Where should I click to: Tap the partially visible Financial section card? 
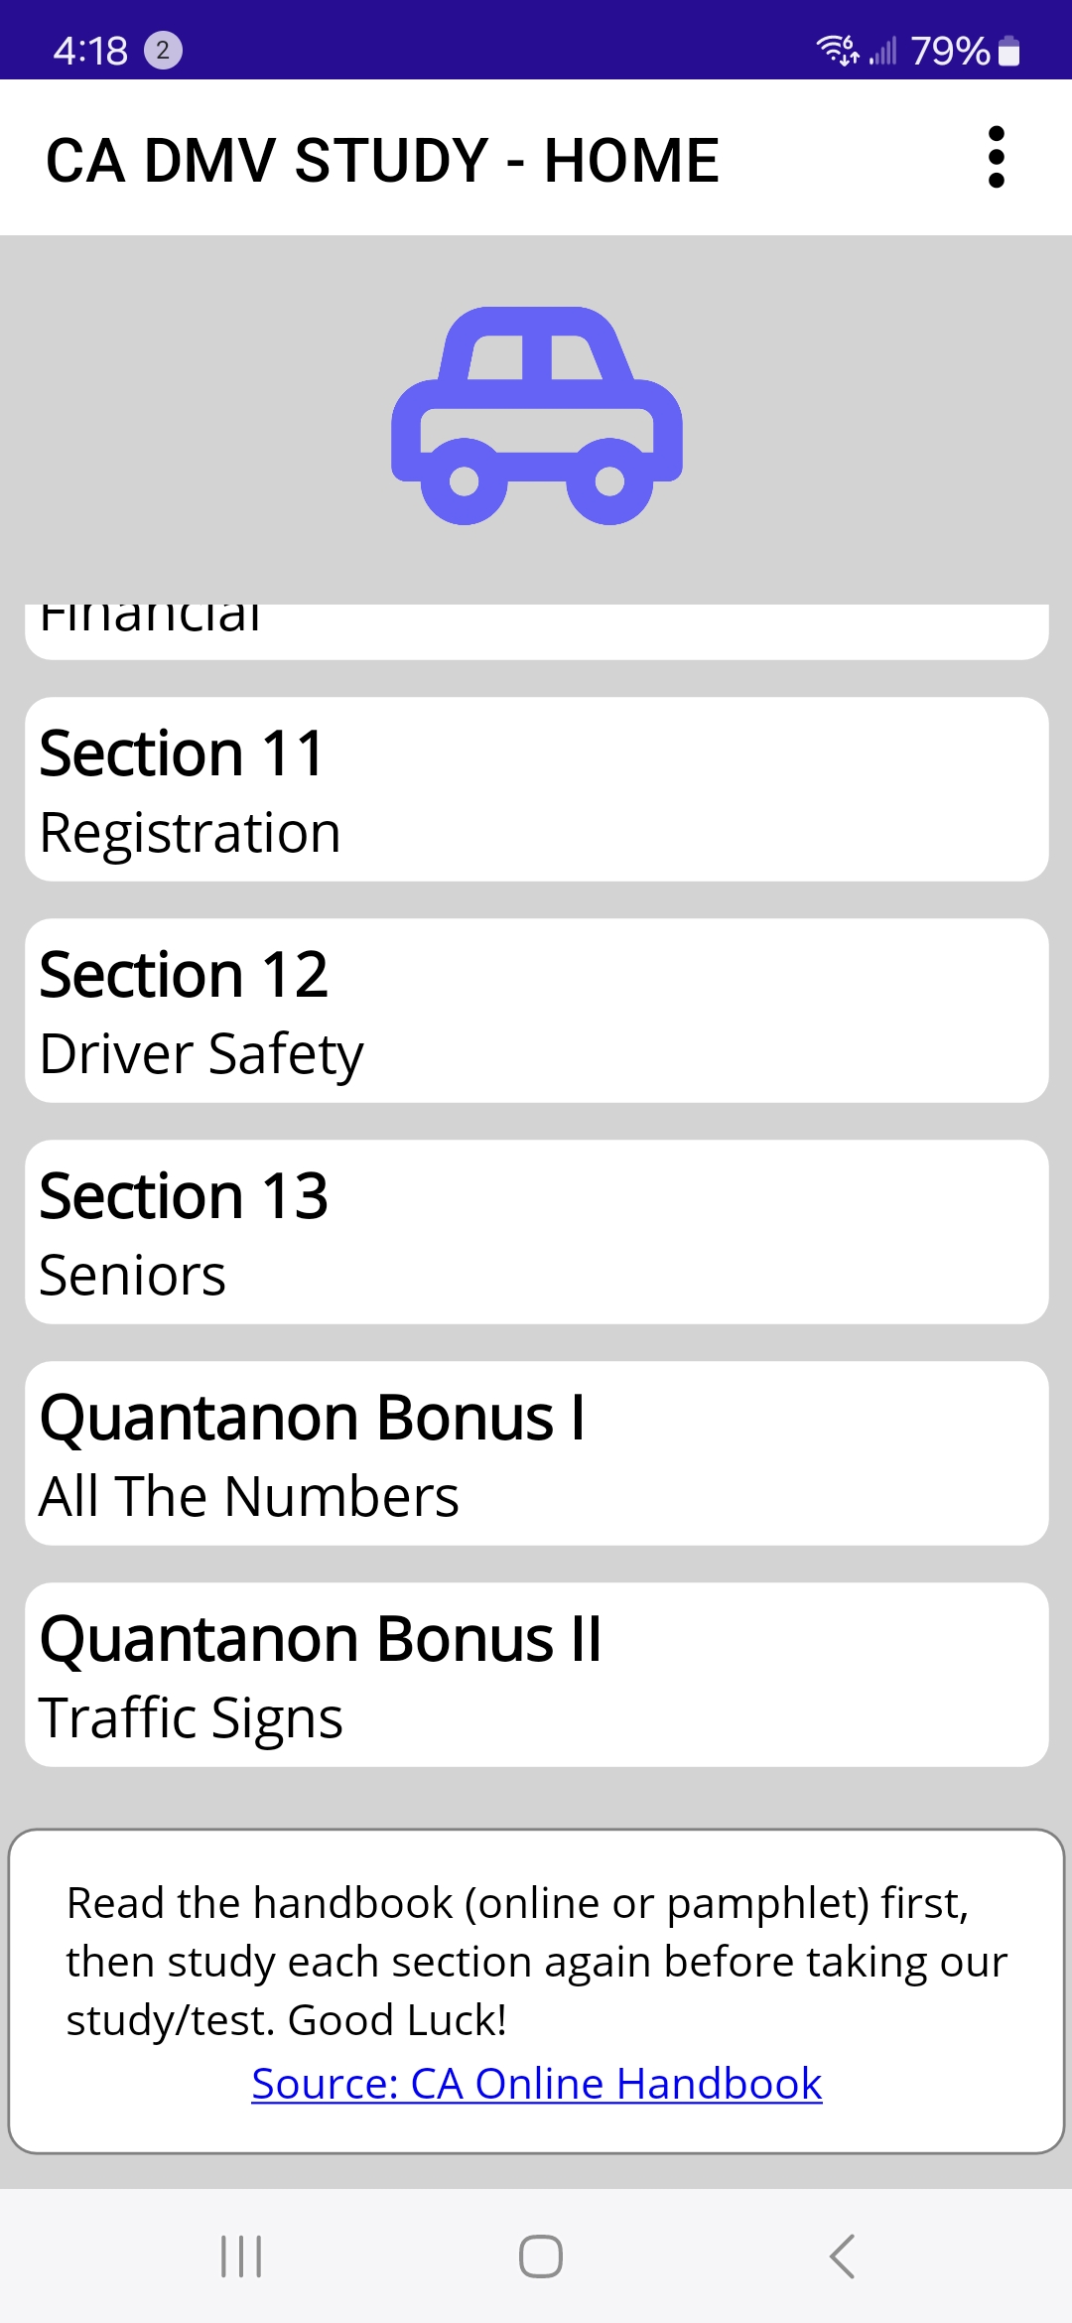click(x=536, y=629)
